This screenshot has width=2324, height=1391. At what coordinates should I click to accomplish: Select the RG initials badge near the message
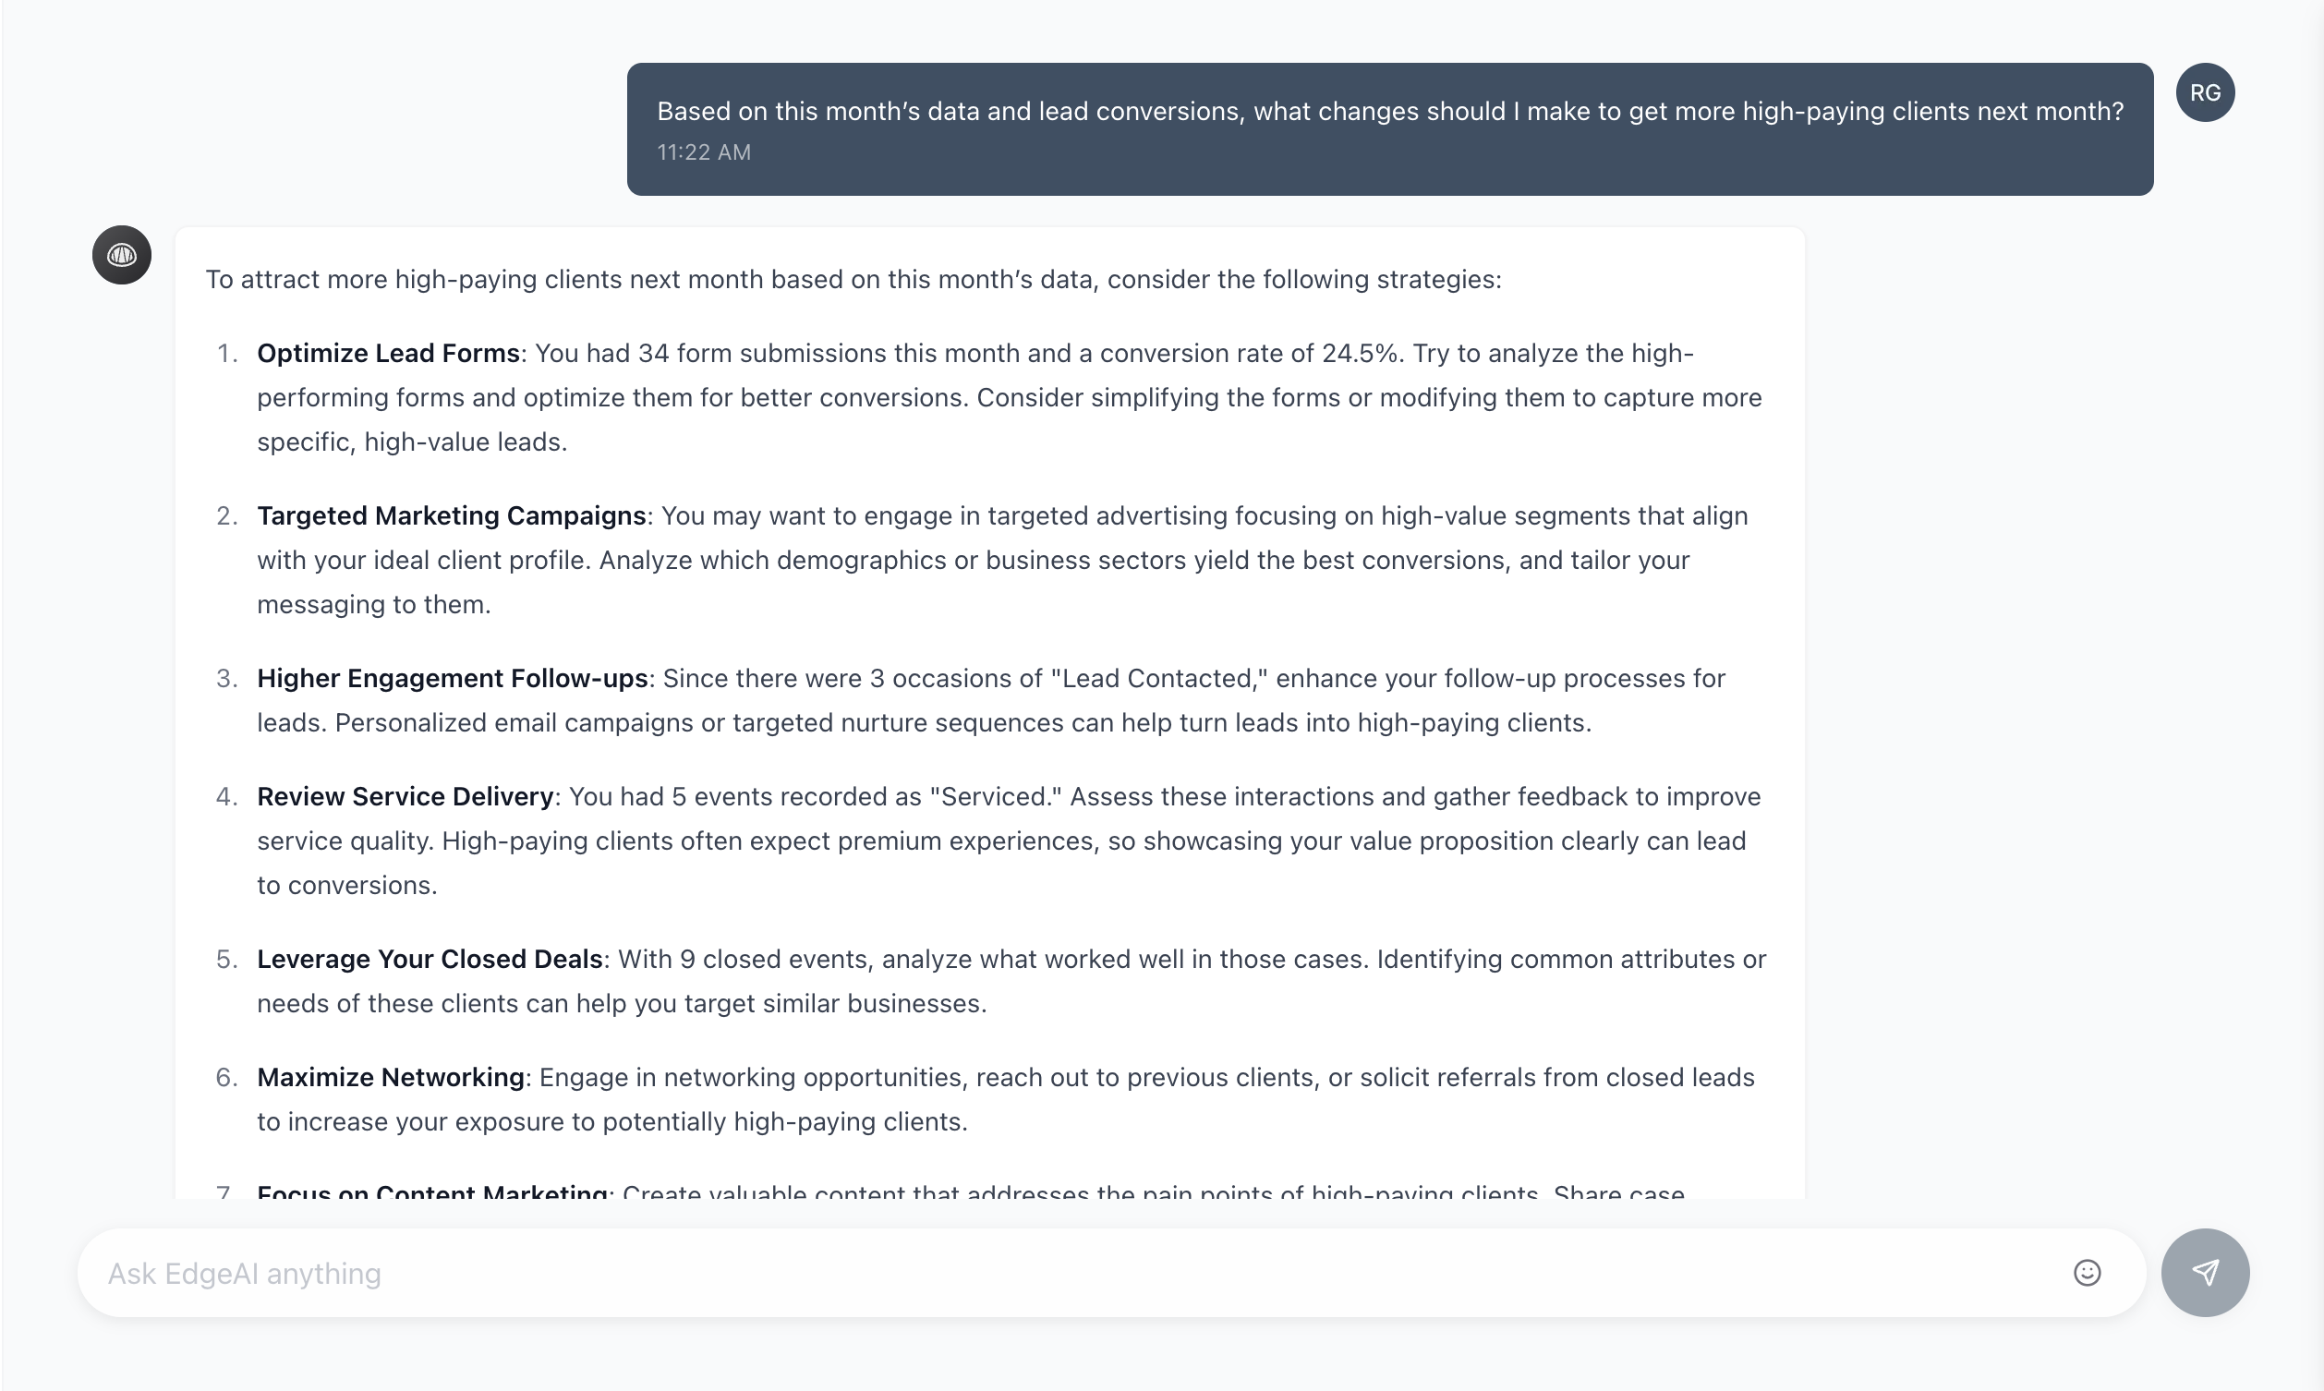2206,91
